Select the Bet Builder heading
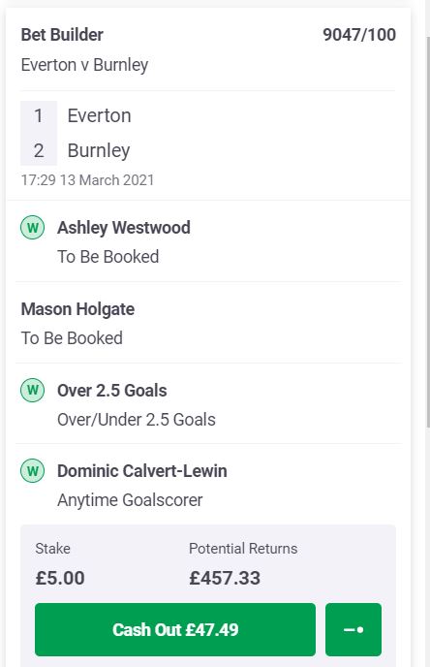Viewport: 430px width, 667px height. point(62,35)
